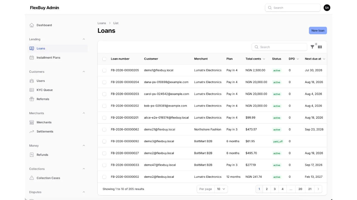Go to page 2 of results
The width and height of the screenshot is (357, 200).
pos(267,189)
